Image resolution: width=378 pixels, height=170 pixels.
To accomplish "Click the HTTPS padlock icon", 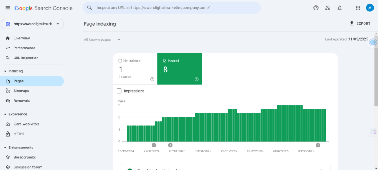I will [x=8, y=134].
